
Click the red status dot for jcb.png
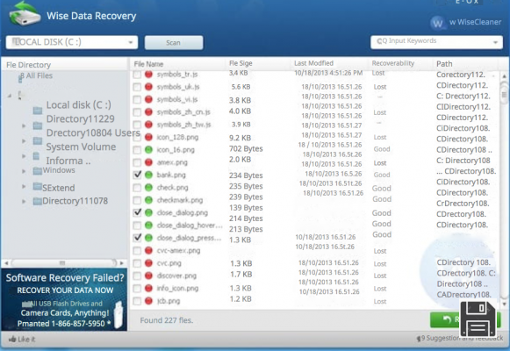[x=148, y=301]
